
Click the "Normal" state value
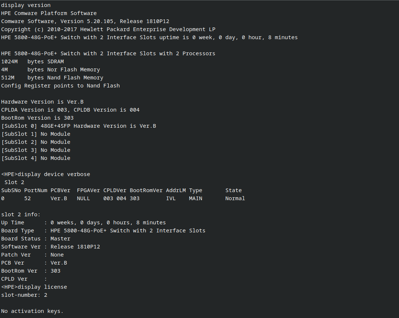click(x=235, y=198)
